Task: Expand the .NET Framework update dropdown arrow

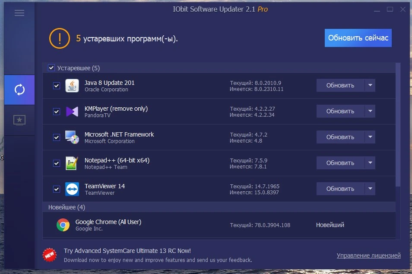Action: (x=370, y=137)
